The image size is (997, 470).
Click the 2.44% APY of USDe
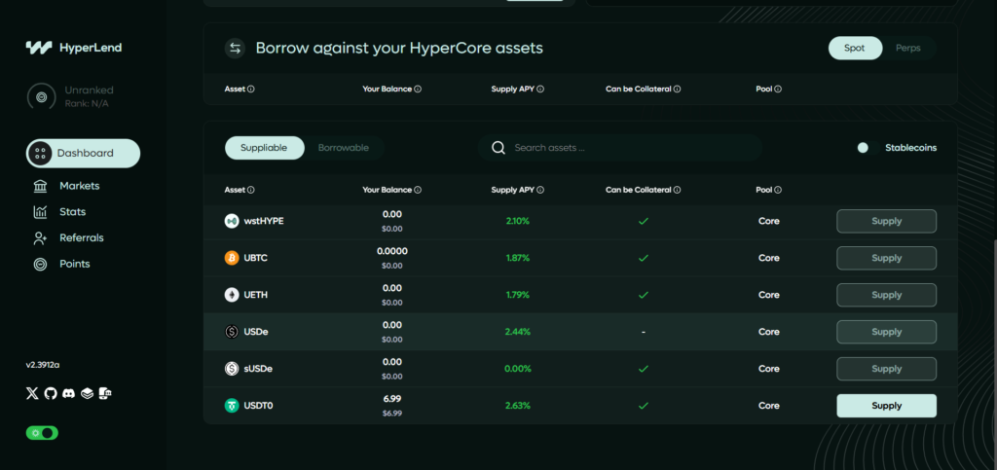tap(518, 332)
